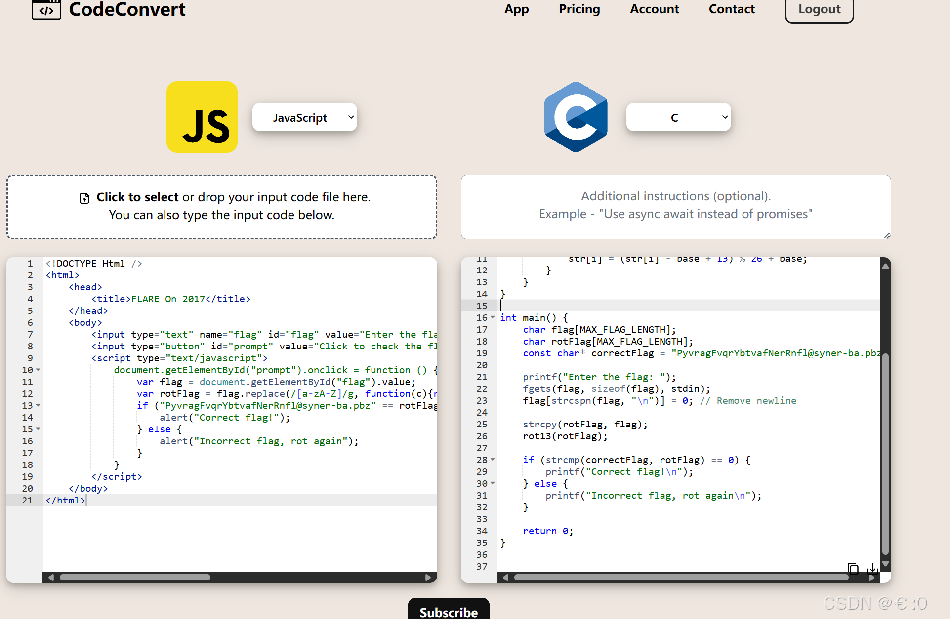
Task: Collapse code fold at input line 10
Action: (38, 370)
